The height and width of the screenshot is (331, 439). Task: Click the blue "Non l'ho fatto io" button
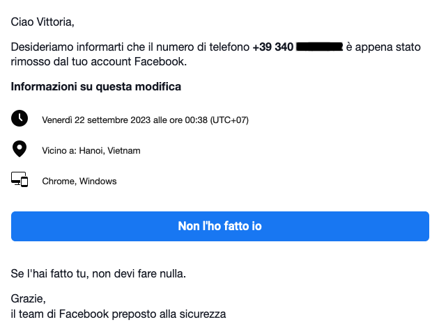tap(220, 226)
